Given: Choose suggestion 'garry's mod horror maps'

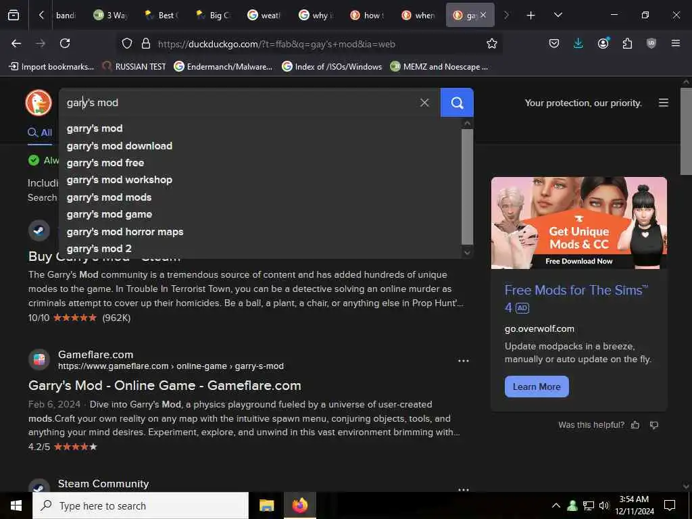Looking at the screenshot, I should (x=260, y=232).
